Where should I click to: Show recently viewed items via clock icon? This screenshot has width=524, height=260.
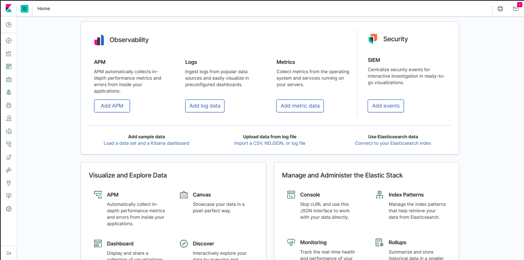[9, 24]
